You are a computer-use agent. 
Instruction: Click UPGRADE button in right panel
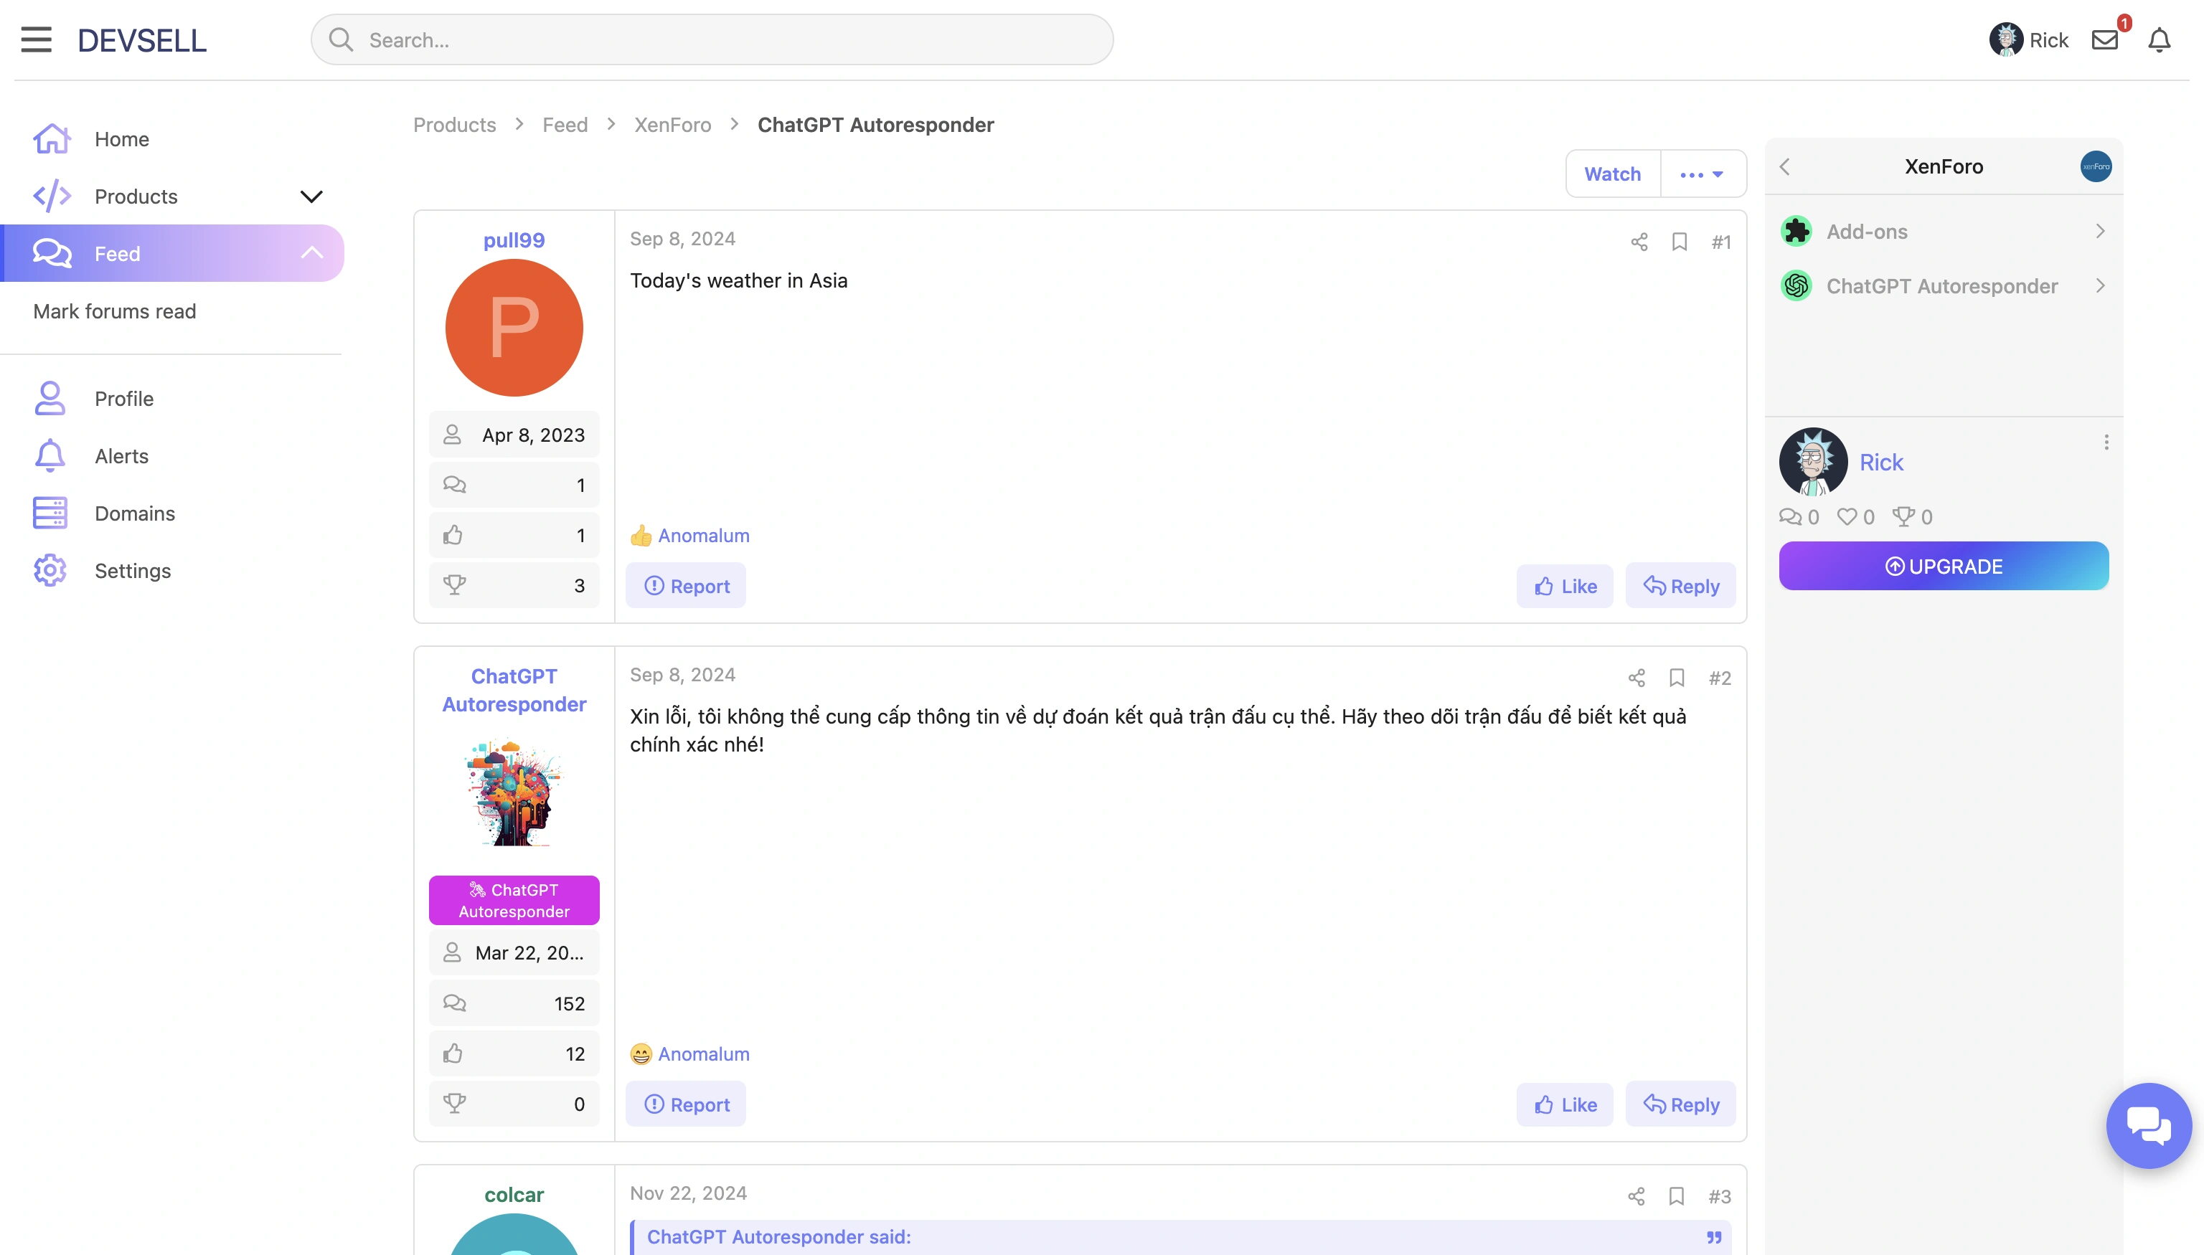click(1945, 564)
